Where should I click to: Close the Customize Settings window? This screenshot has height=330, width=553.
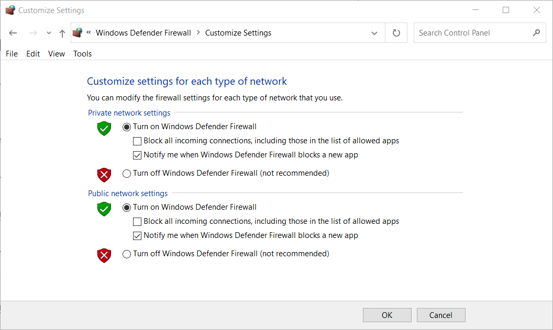[536, 10]
